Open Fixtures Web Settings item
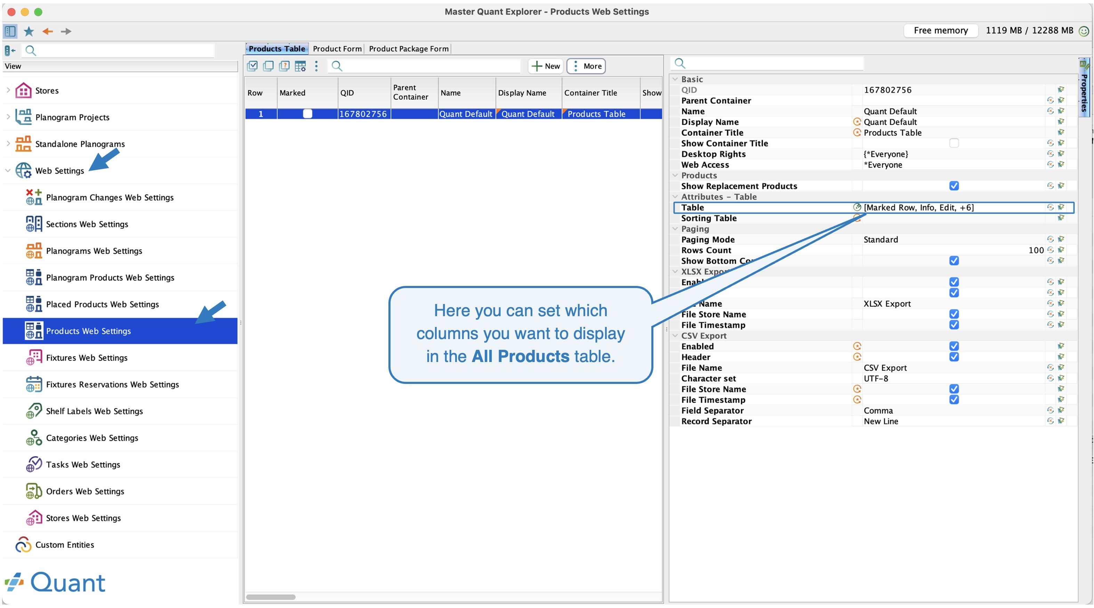 [x=87, y=358]
